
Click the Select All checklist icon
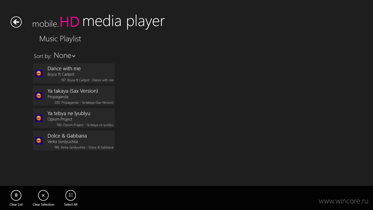pyautogui.click(x=71, y=195)
